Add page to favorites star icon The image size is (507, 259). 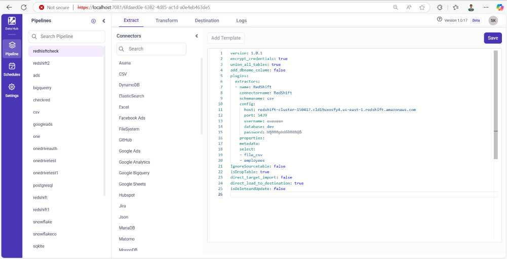pyautogui.click(x=422, y=7)
